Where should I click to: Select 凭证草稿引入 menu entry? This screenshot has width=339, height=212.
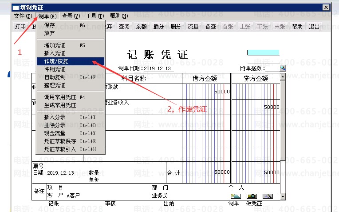pyautogui.click(x=71, y=149)
